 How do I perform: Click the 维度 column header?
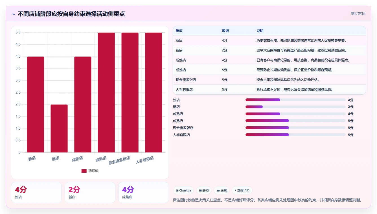coord(179,31)
